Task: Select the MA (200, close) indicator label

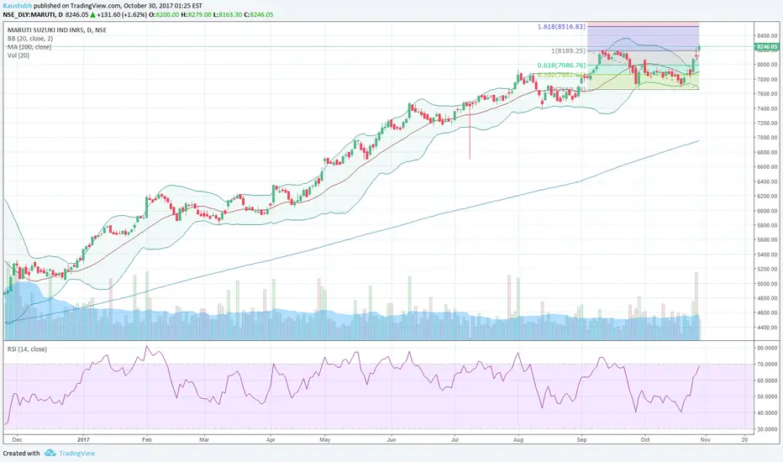Action: point(29,47)
